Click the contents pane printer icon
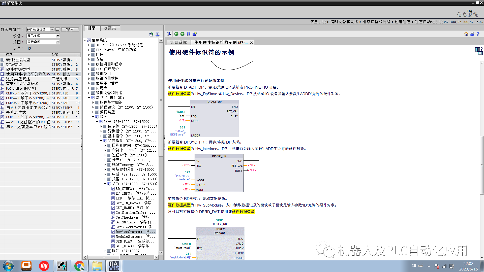The height and width of the screenshot is (272, 484). coord(158,35)
